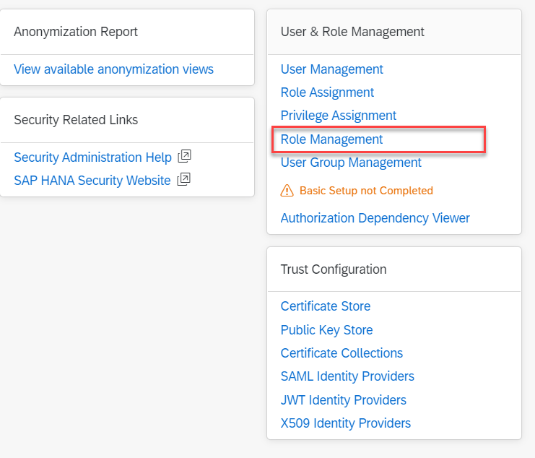Open SAML Identity Providers
Image resolution: width=535 pixels, height=458 pixels.
tap(347, 376)
